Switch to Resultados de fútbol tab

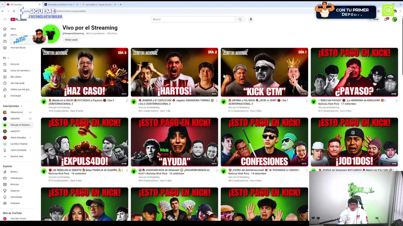61,4
